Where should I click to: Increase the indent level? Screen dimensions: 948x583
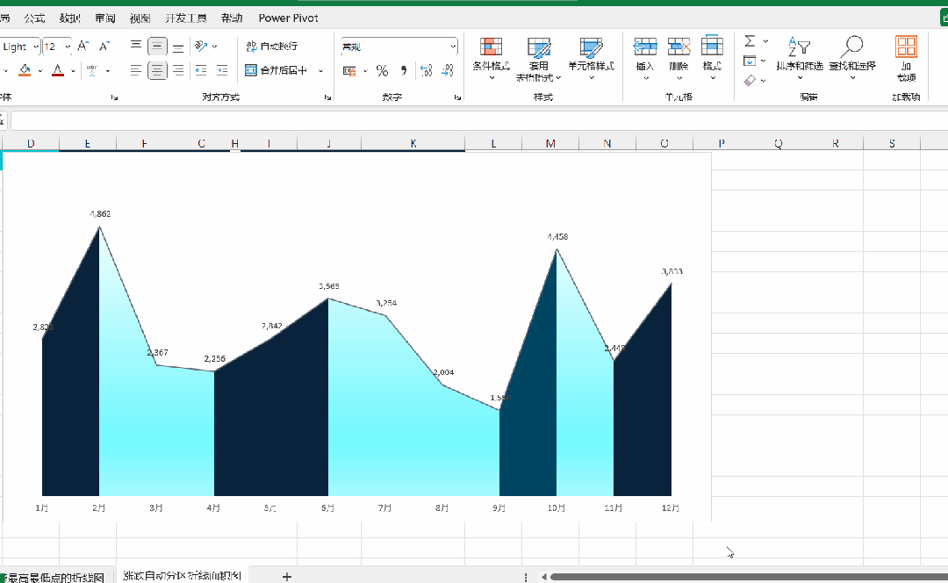pos(222,71)
